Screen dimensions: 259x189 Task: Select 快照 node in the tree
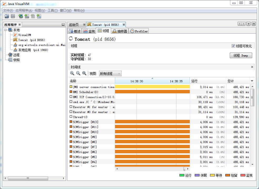click(x=16, y=60)
